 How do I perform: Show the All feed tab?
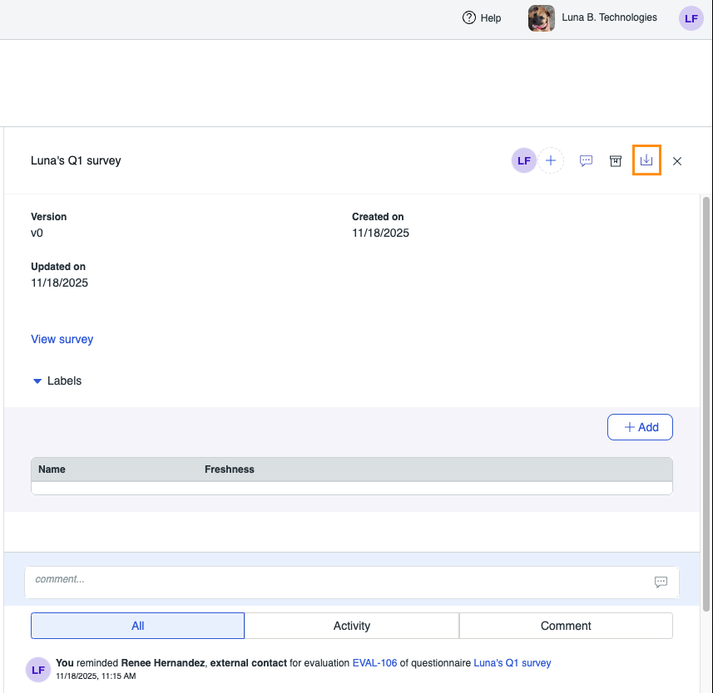(138, 626)
